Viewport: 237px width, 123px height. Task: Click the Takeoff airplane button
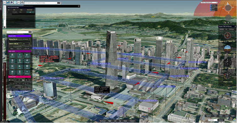click(27, 61)
